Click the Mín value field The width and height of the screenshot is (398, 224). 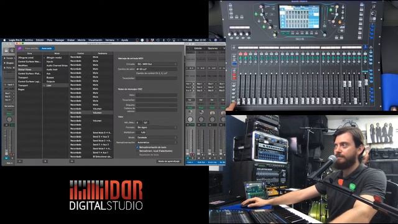click(139, 123)
